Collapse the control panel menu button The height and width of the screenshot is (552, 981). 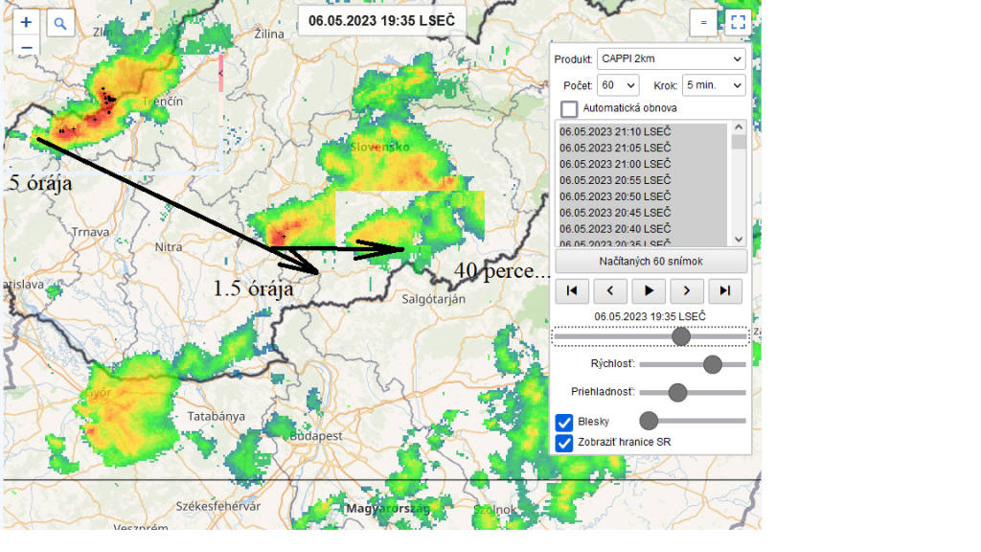(703, 23)
